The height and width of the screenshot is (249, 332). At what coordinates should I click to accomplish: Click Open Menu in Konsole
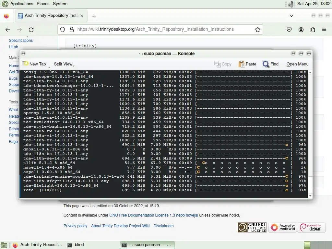click(x=298, y=64)
